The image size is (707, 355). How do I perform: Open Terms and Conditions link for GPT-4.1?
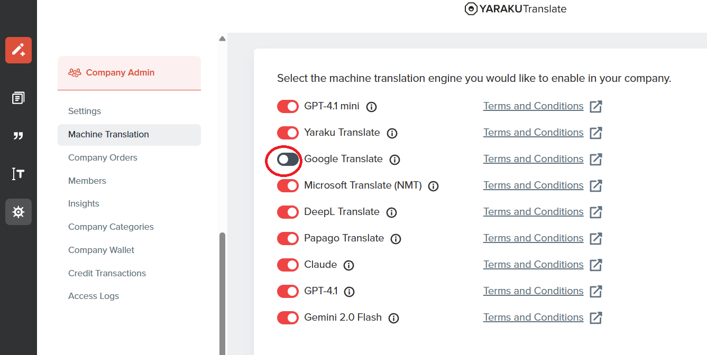pos(533,291)
